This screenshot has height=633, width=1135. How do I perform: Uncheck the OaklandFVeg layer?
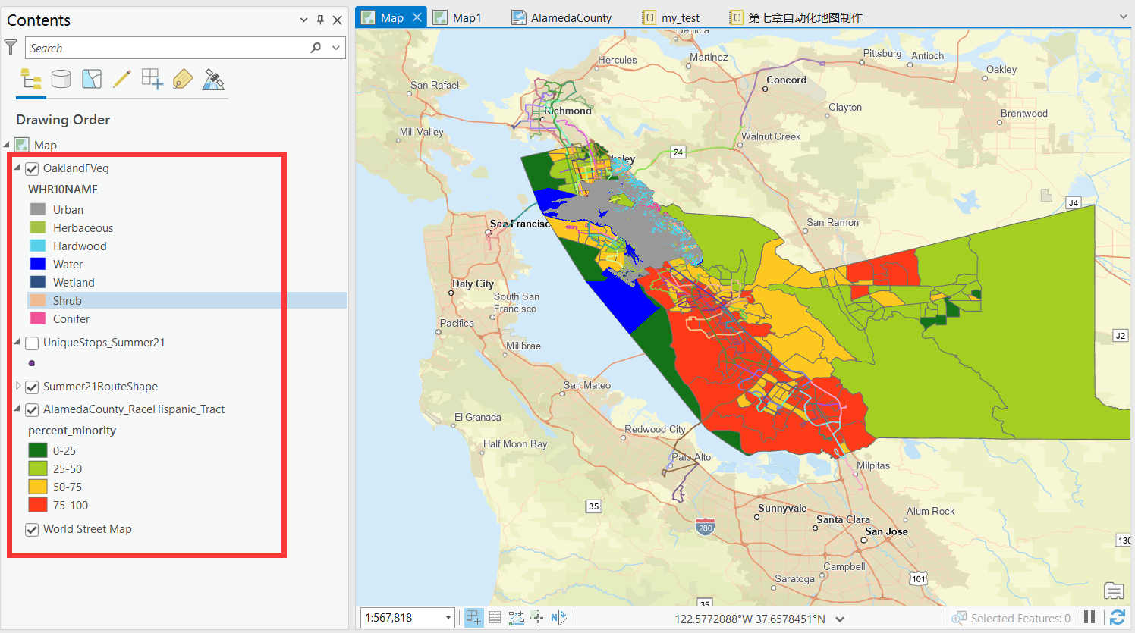point(32,169)
